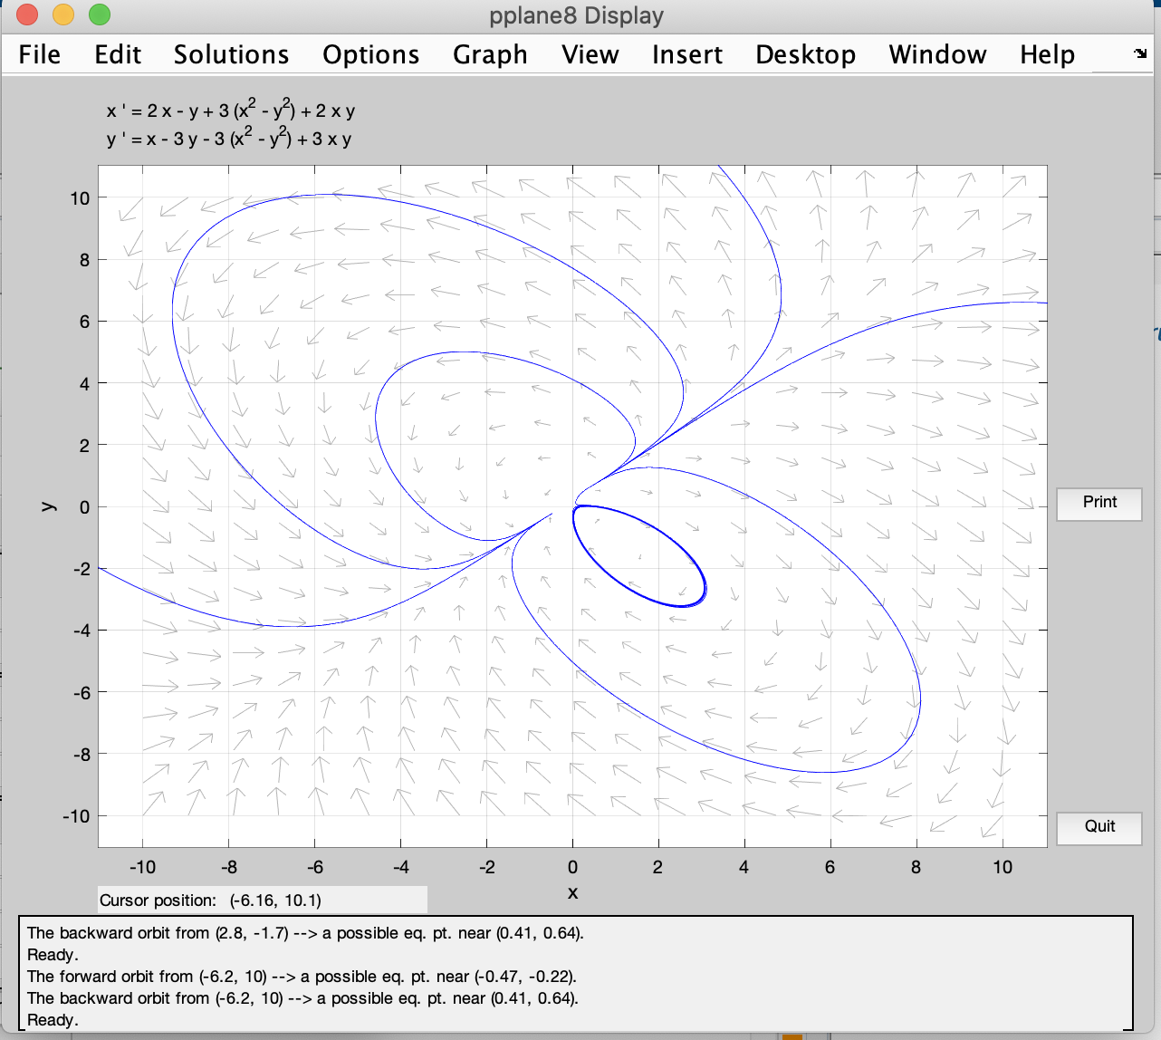
Task: Maximize the pplane8 Display window
Action: 100,14
